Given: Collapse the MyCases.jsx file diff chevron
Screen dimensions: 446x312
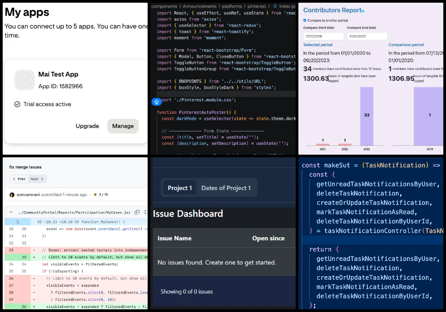Looking at the screenshot, I should pos(11,212).
